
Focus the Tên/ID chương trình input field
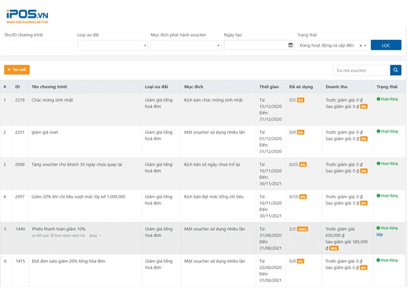[x=39, y=45]
